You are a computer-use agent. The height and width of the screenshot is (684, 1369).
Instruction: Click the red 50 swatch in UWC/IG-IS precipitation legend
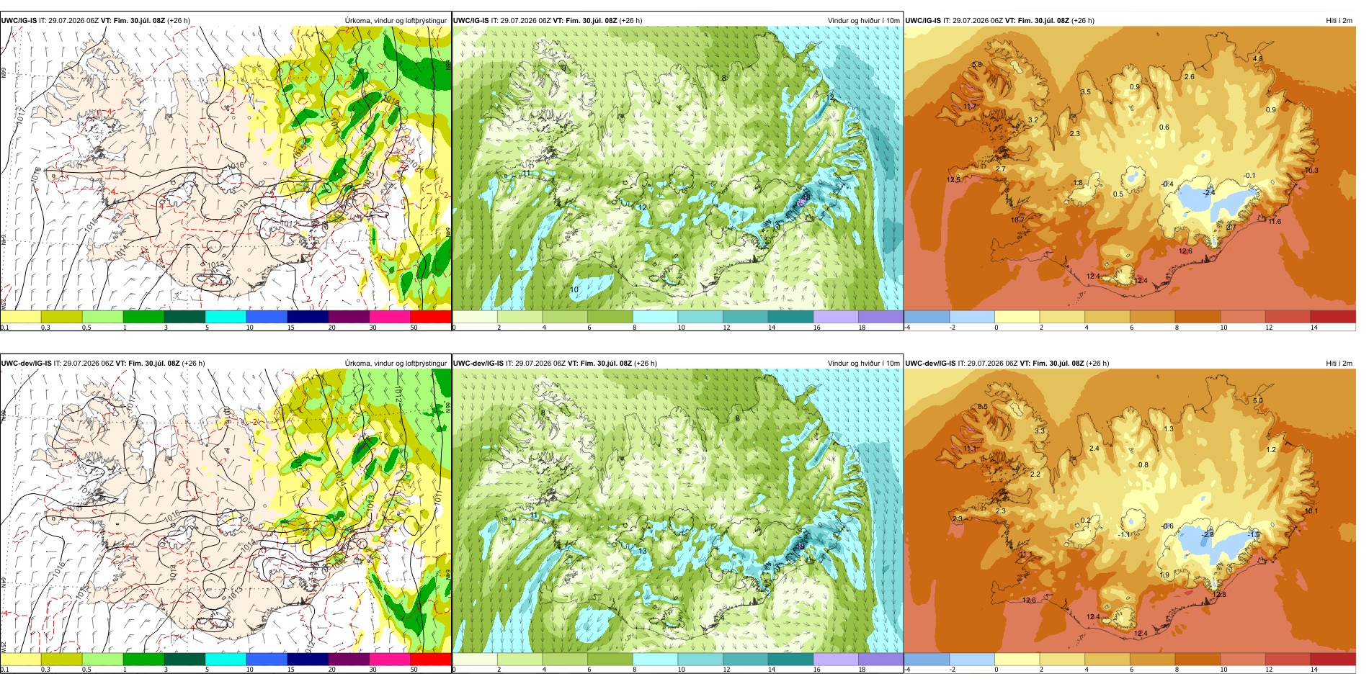point(431,317)
